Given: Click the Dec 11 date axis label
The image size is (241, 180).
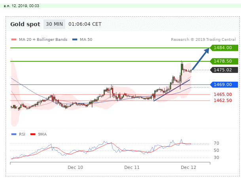Looking at the screenshot, I should pos(132,167).
